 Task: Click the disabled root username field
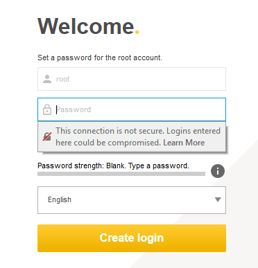tap(132, 79)
